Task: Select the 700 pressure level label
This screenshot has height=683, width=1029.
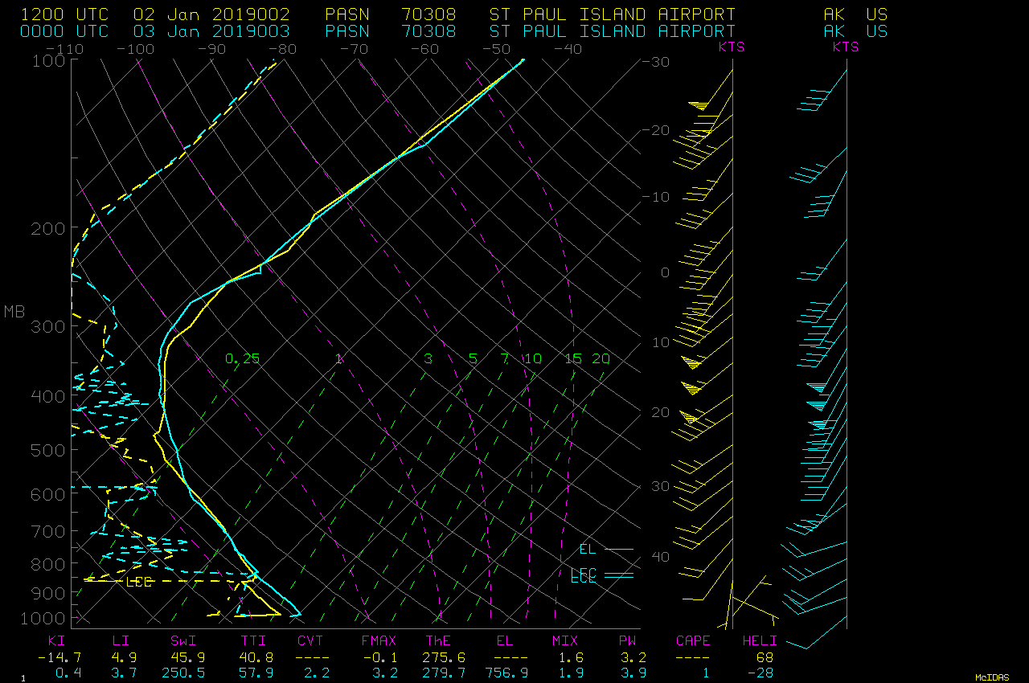Action: (47, 531)
